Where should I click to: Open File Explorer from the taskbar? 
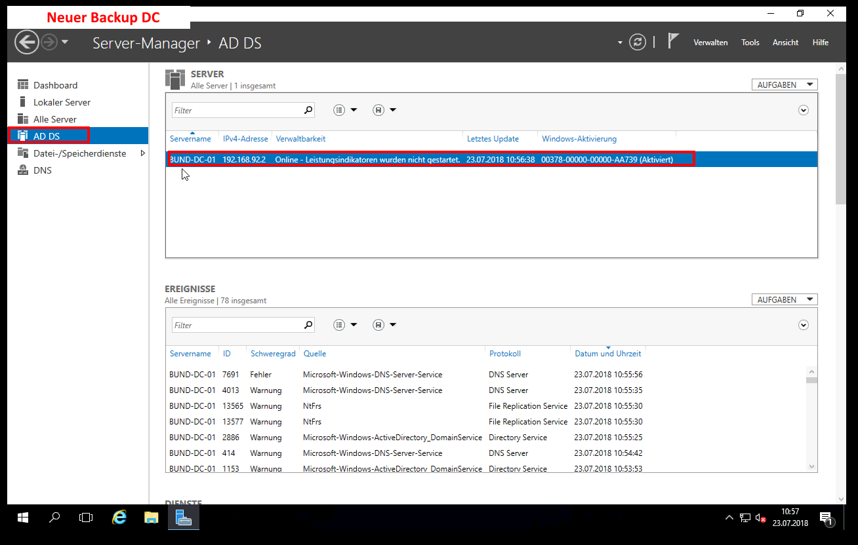pos(151,517)
